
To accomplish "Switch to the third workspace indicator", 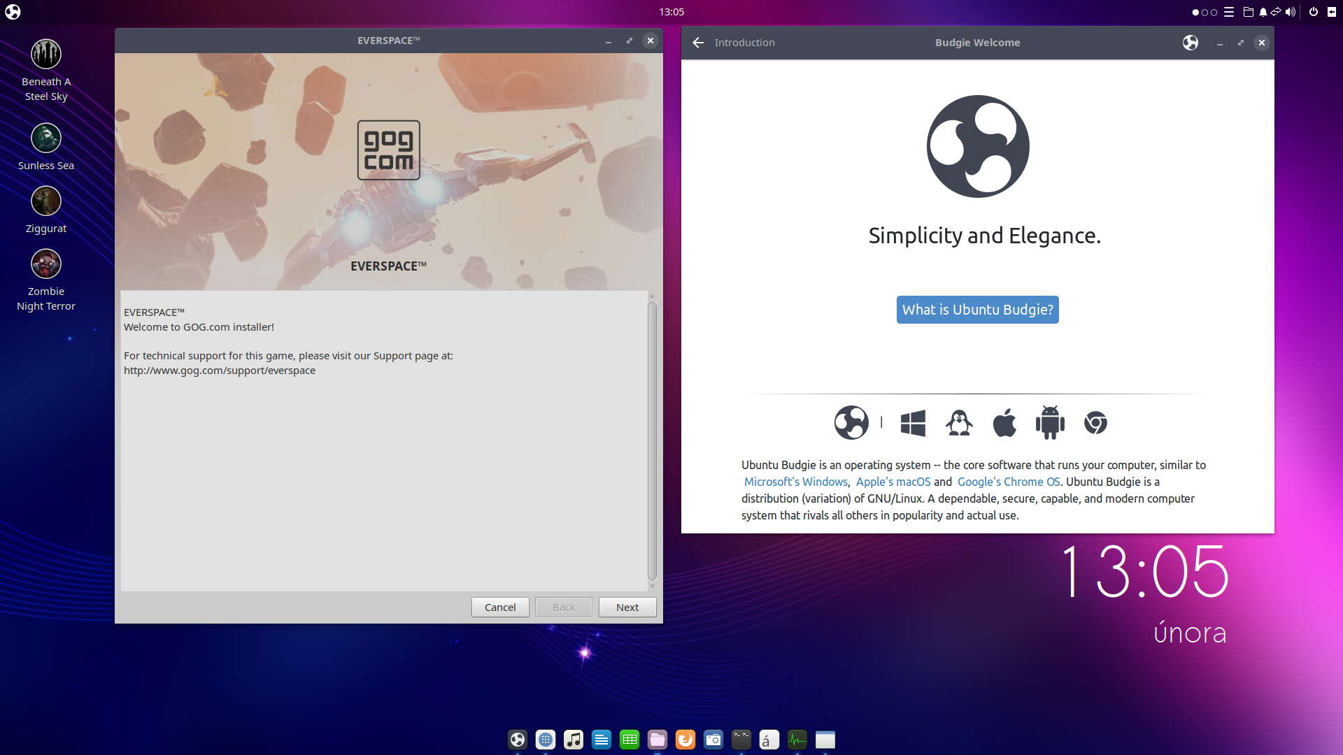I will pyautogui.click(x=1214, y=12).
